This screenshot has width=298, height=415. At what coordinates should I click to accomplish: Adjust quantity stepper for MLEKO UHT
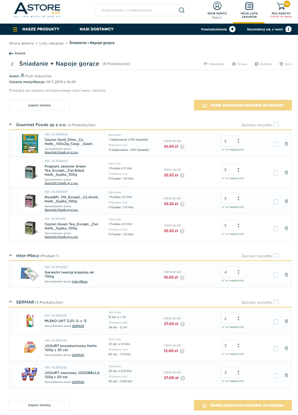(x=238, y=319)
